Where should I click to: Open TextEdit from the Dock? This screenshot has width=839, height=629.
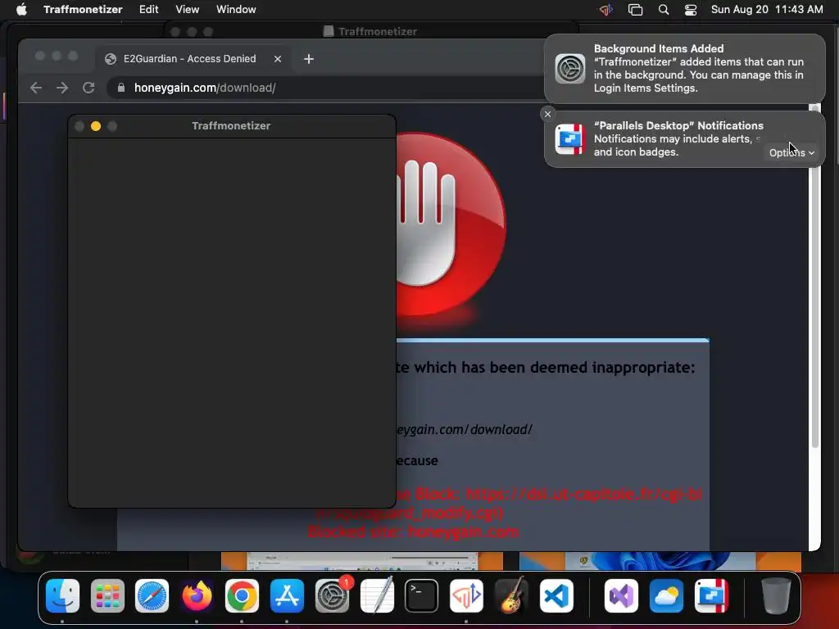[x=377, y=596]
